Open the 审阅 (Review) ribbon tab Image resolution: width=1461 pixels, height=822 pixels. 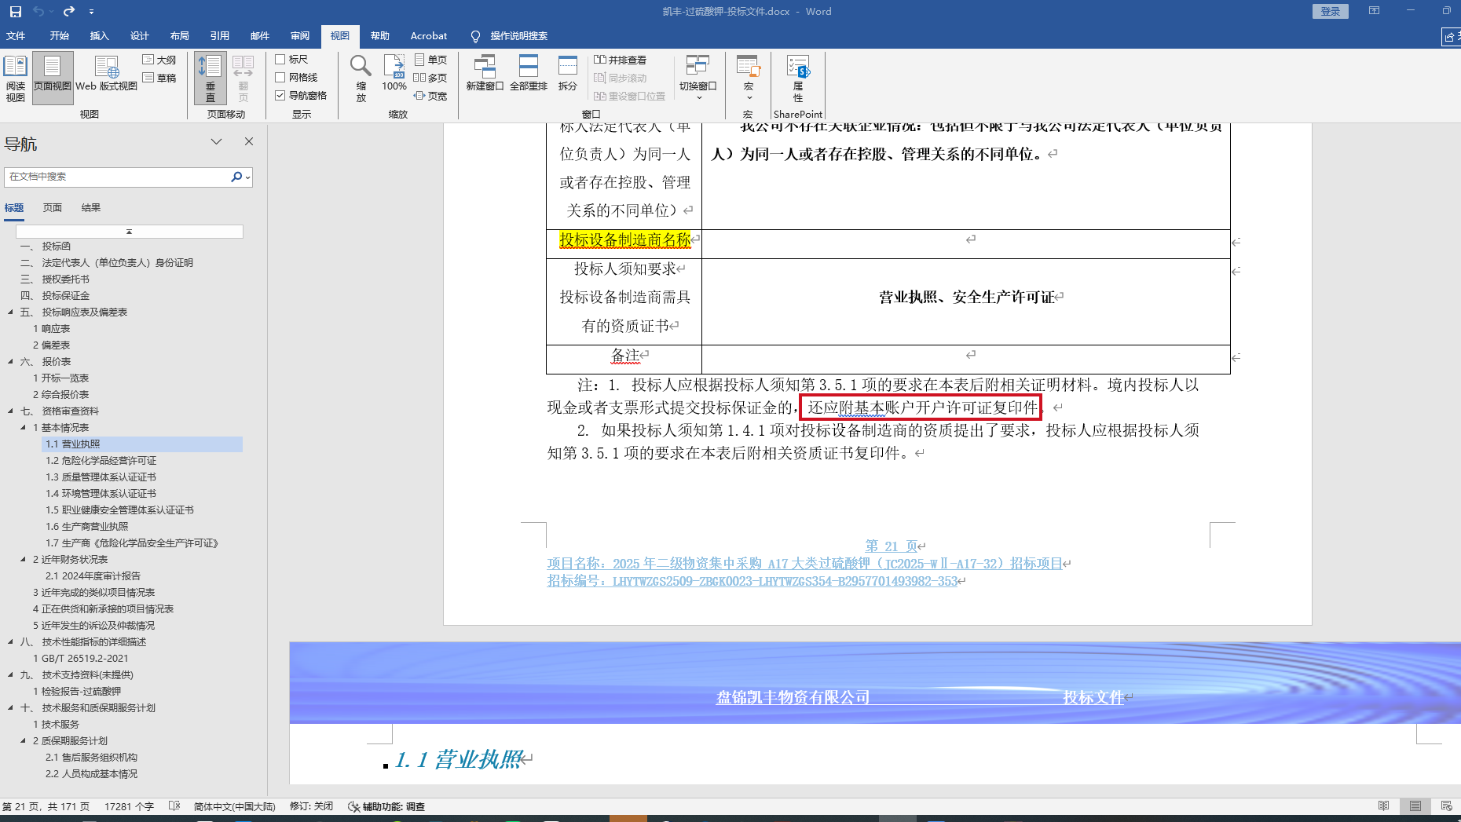coord(300,36)
